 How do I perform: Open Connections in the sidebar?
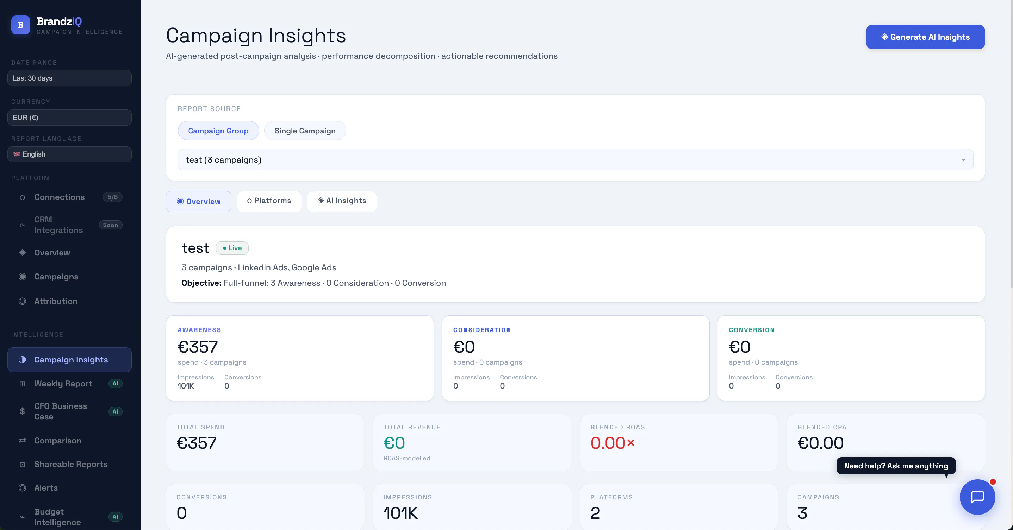coord(70,197)
